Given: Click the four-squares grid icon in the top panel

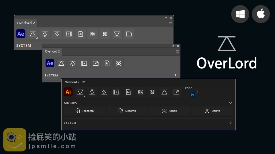Looking at the screenshot, I should [93, 34].
